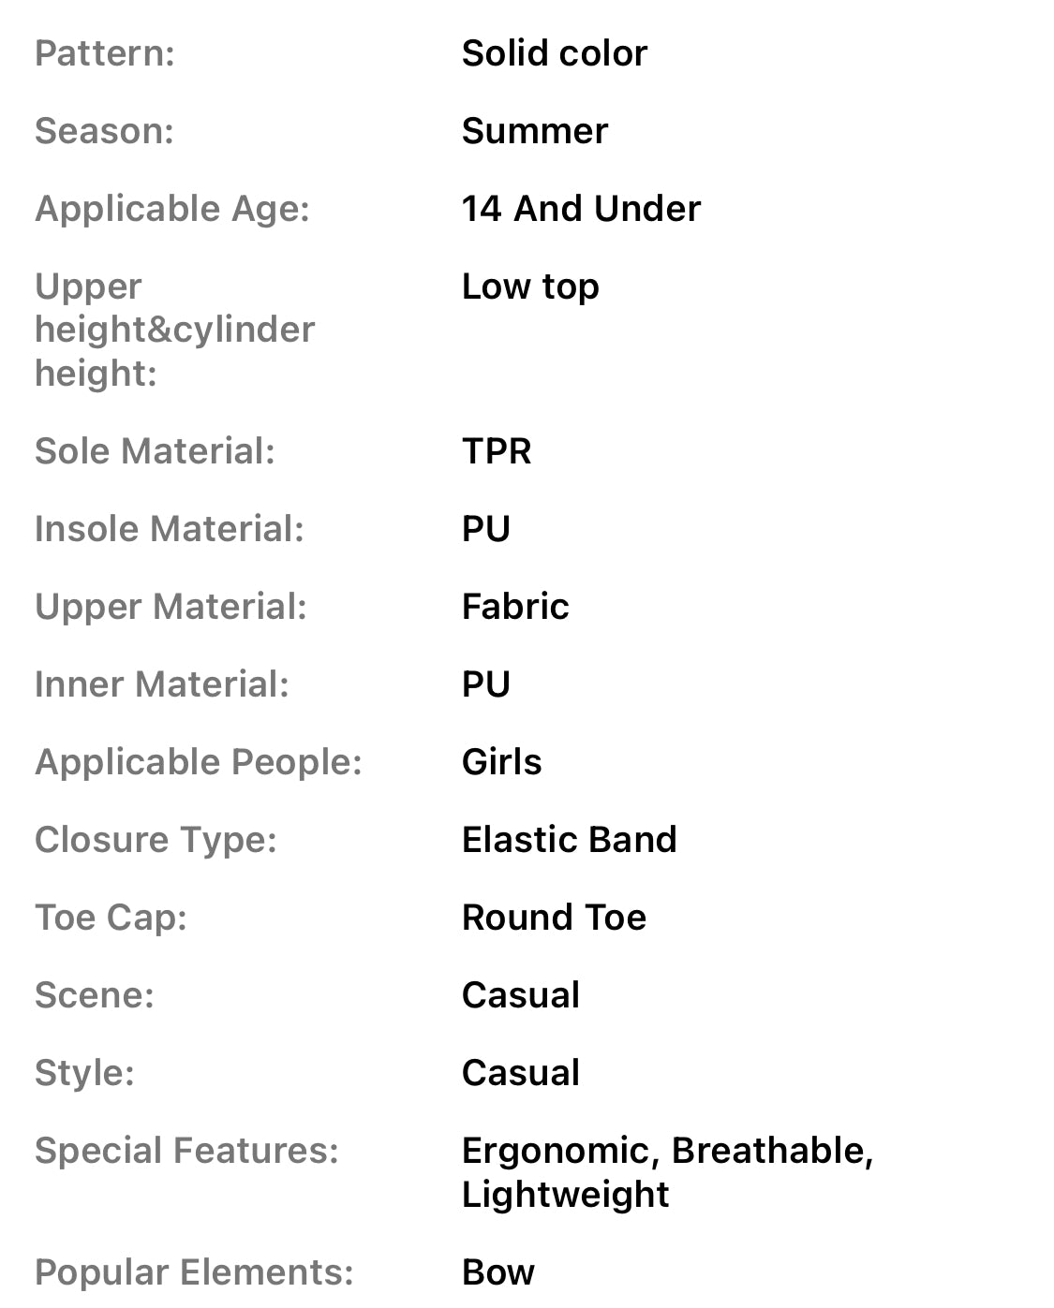The image size is (1054, 1308).
Task: Click the Popular Elements label
Action: click(194, 1272)
